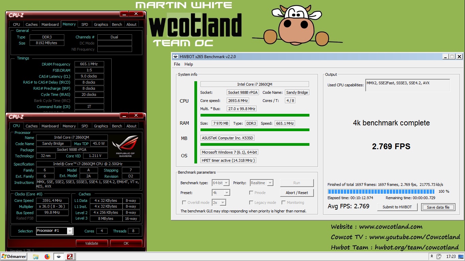Open Bench tab in CPU-Z memory window
465x261 pixels.
(117, 24)
